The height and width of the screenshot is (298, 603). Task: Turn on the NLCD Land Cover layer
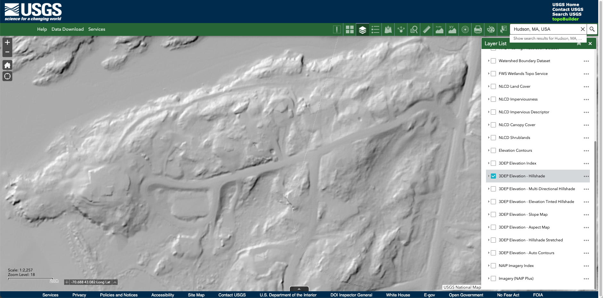pos(493,86)
